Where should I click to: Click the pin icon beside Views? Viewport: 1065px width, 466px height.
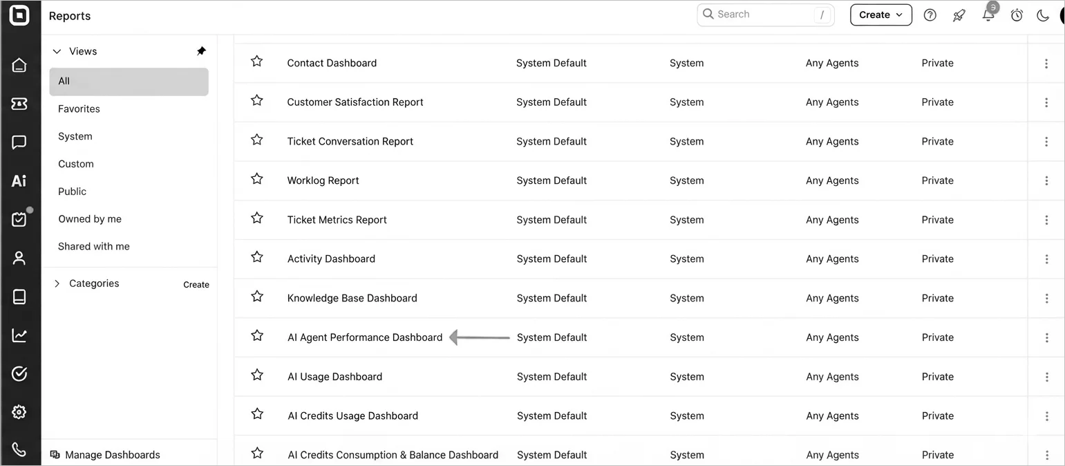pyautogui.click(x=201, y=51)
